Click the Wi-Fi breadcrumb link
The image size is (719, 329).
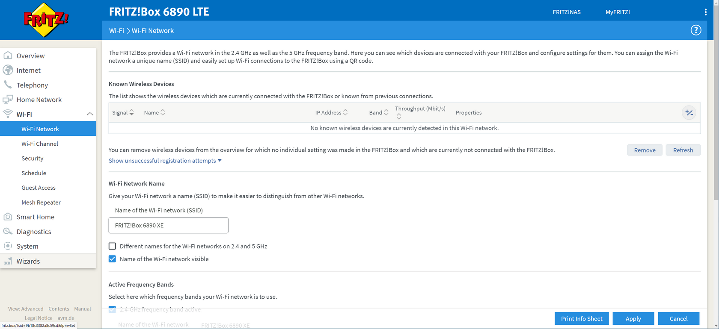tap(116, 30)
